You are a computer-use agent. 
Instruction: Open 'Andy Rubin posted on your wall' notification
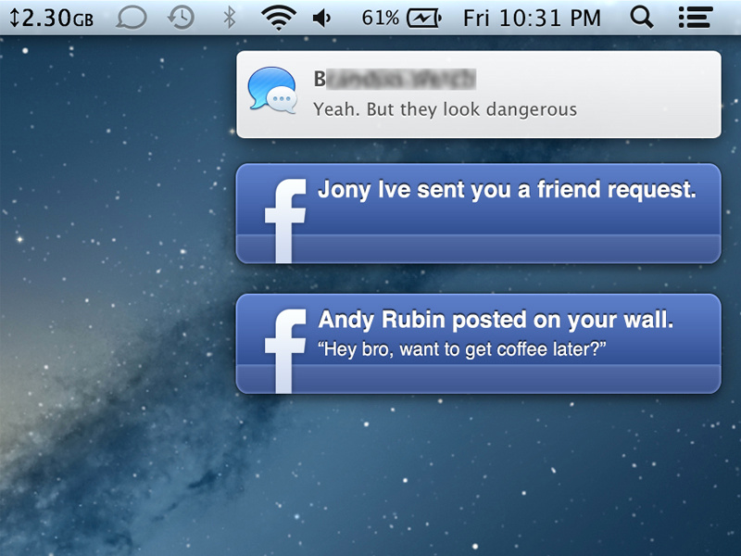pyautogui.click(x=479, y=344)
